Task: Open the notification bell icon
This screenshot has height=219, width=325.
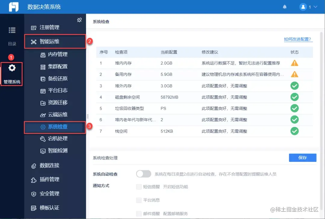Action: (x=284, y=6)
